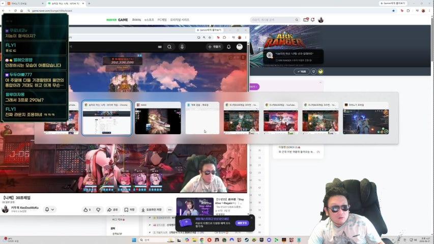The image size is (434, 244).
Task: Click bookmark star in YouTube window toolbar
Action: pos(210,37)
